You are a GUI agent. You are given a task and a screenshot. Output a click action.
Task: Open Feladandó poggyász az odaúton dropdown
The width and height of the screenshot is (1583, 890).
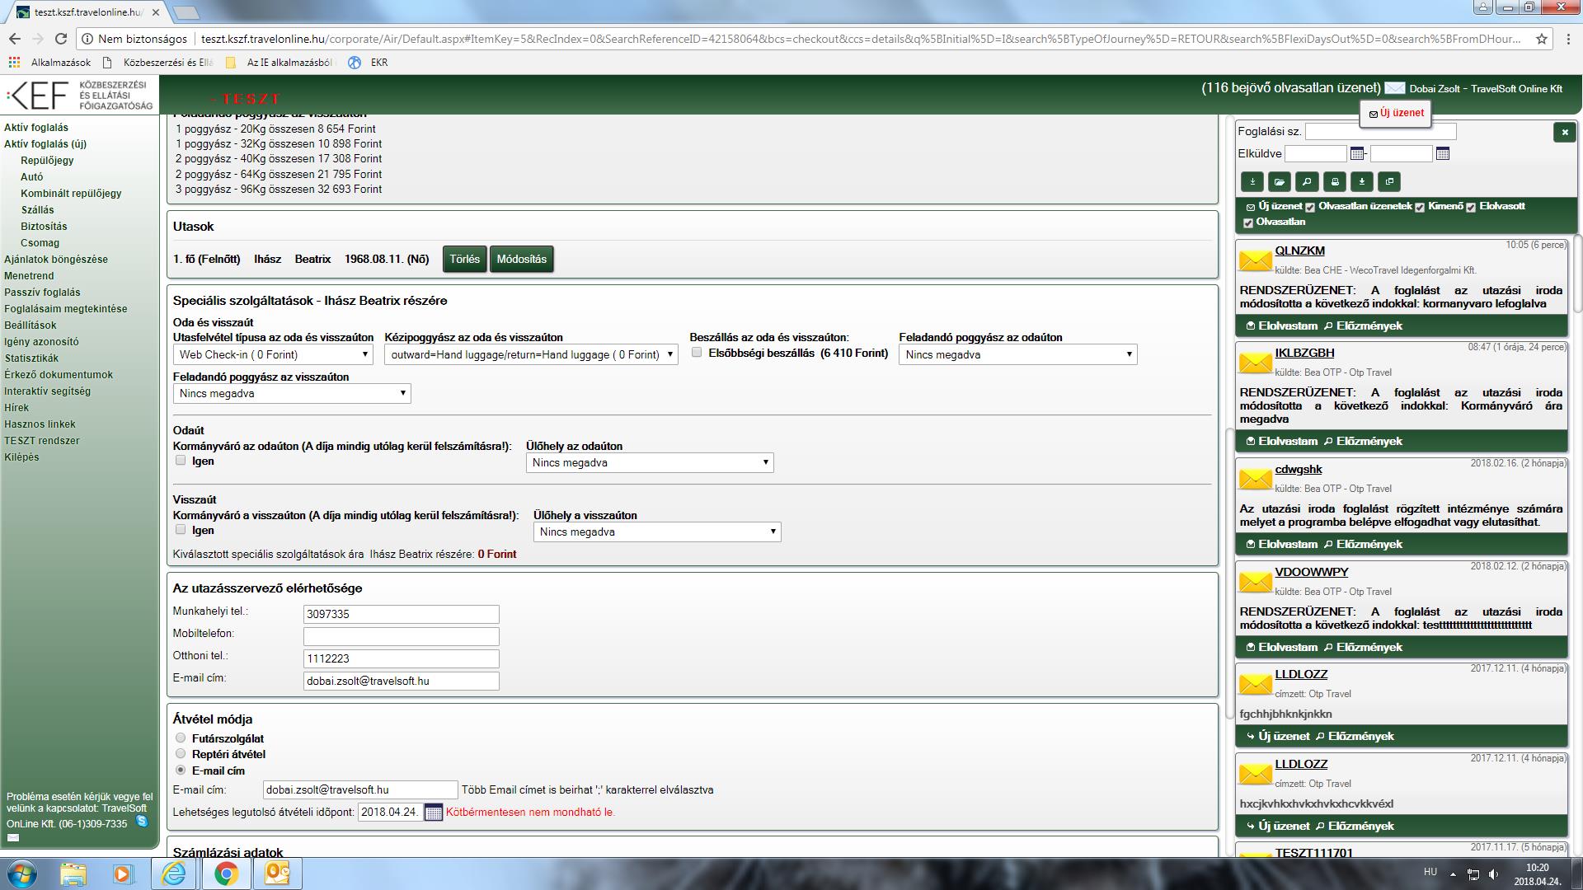[x=1017, y=354]
